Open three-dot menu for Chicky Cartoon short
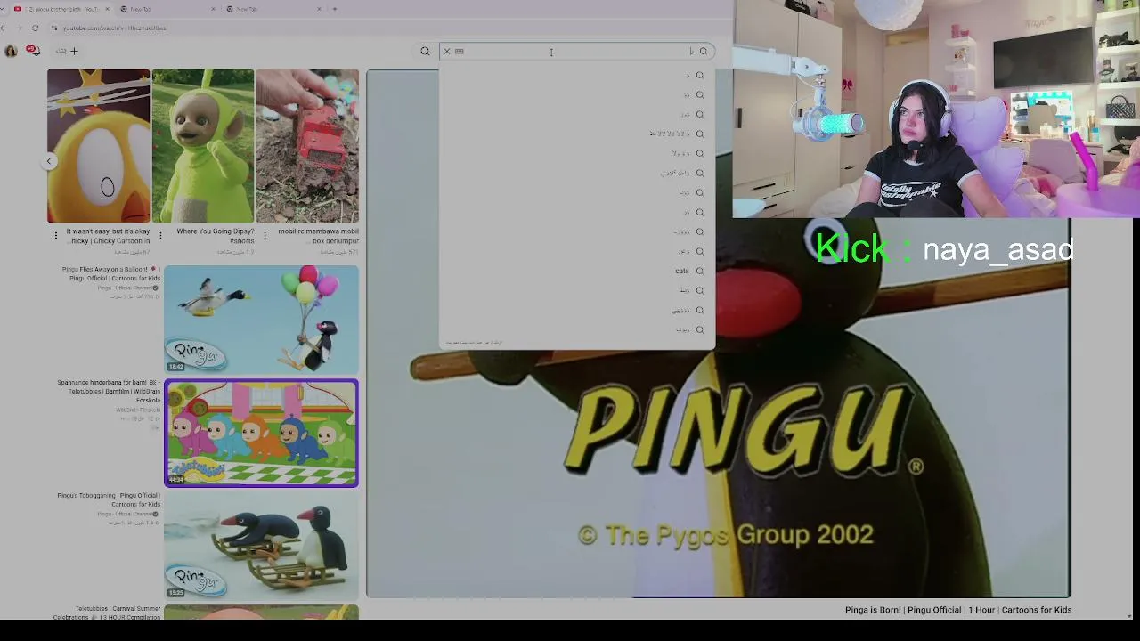Image resolution: width=1140 pixels, height=641 pixels. click(x=56, y=235)
